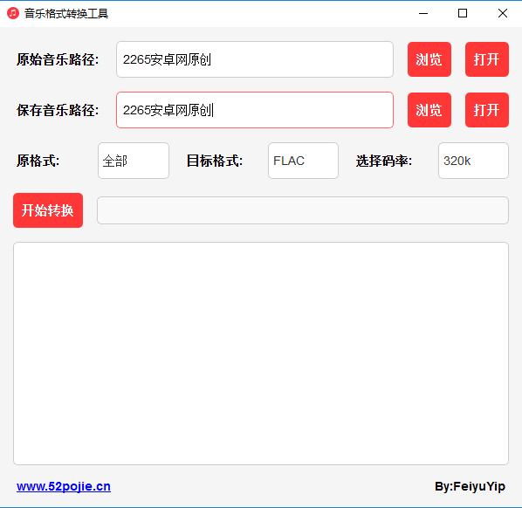Click the 原格式: label
Image resolution: width=522 pixels, height=508 pixels.
pos(38,161)
